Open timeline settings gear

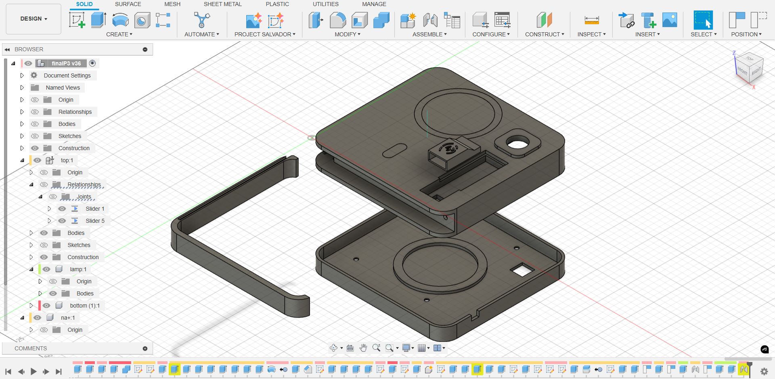click(764, 371)
